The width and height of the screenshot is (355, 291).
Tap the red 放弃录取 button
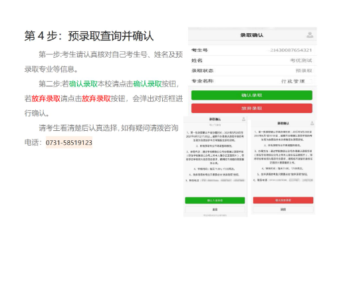click(x=252, y=108)
